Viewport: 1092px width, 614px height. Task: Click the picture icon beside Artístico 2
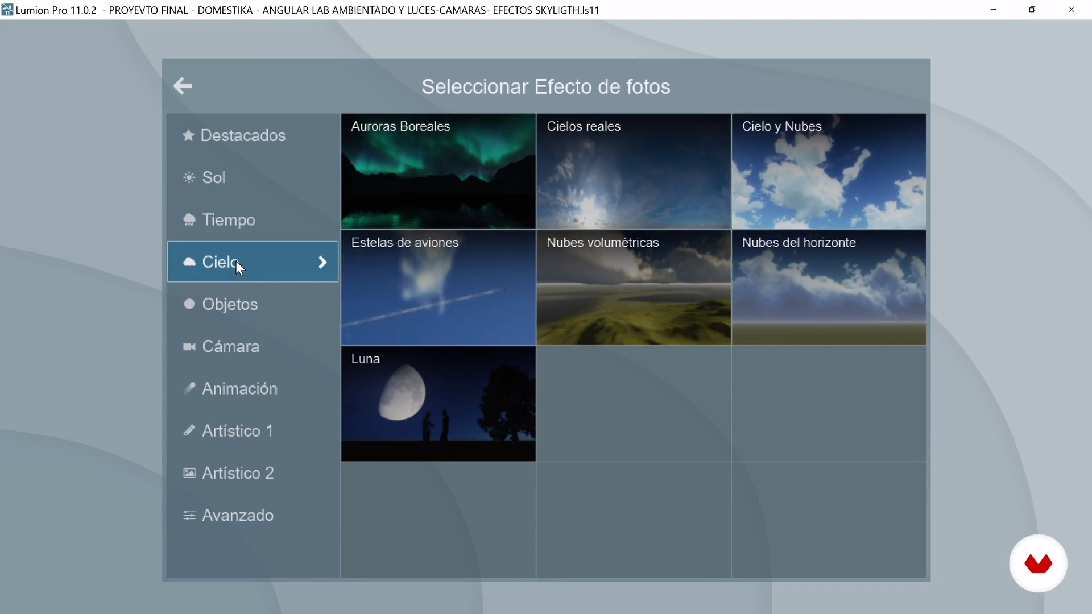(189, 473)
